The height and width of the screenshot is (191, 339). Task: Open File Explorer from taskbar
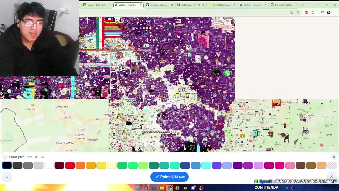tap(162, 188)
